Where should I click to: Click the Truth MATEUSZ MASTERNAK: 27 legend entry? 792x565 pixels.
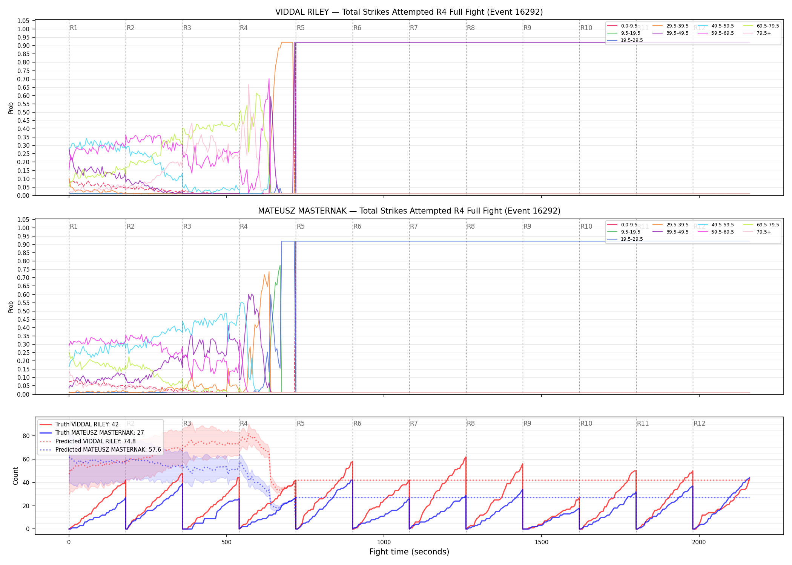pyautogui.click(x=92, y=433)
